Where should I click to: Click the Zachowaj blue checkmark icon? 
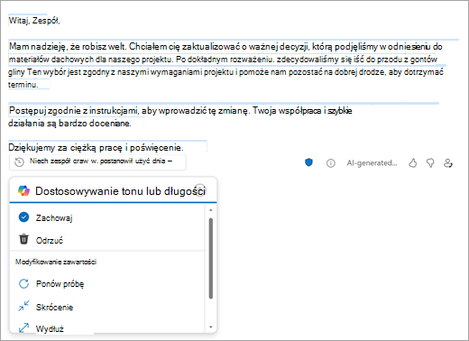(x=23, y=217)
